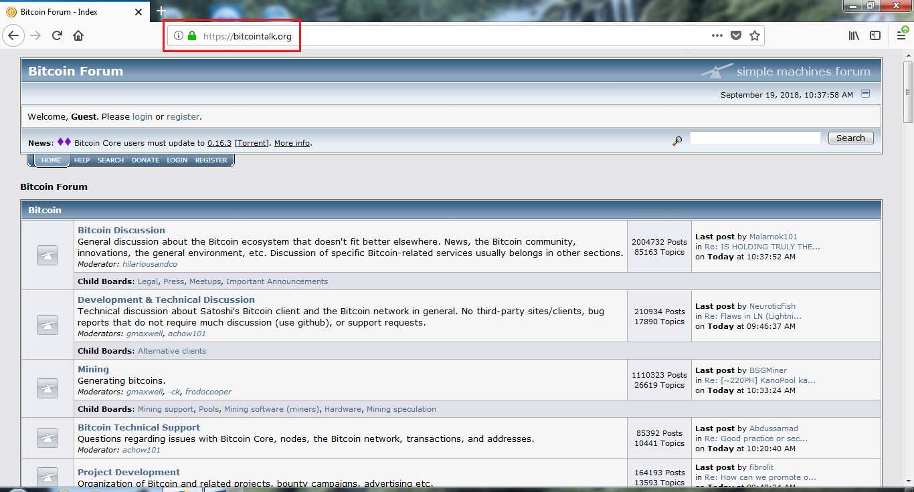The width and height of the screenshot is (914, 492).
Task: Open the REGISTER menu item
Action: click(211, 160)
